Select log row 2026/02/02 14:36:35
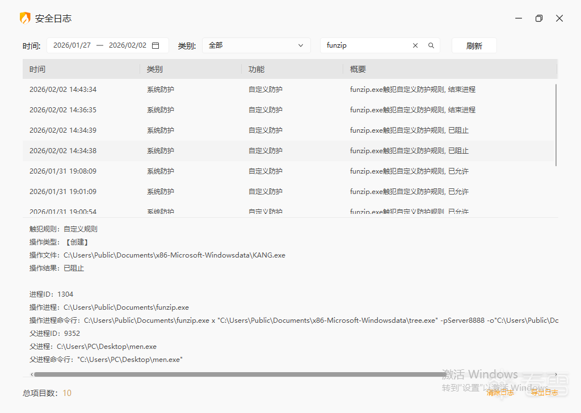The width and height of the screenshot is (581, 413). 288,110
